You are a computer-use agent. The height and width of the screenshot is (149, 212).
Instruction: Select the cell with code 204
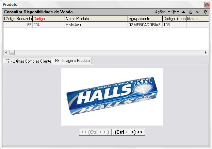pos(49,25)
